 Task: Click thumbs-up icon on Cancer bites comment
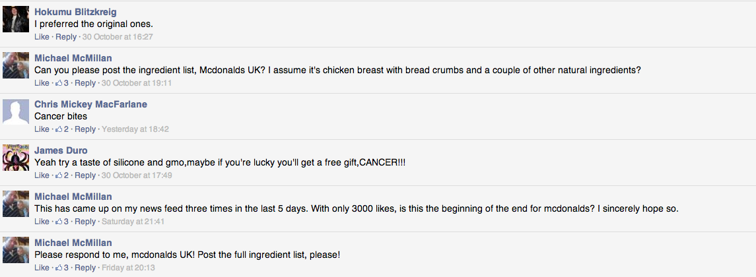(59, 129)
